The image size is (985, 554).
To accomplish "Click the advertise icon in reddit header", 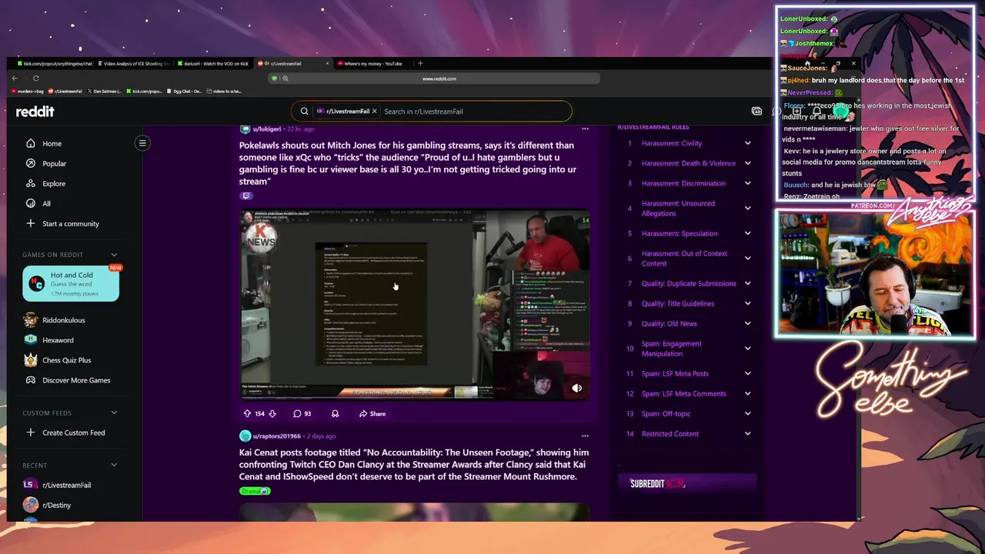I will click(756, 112).
